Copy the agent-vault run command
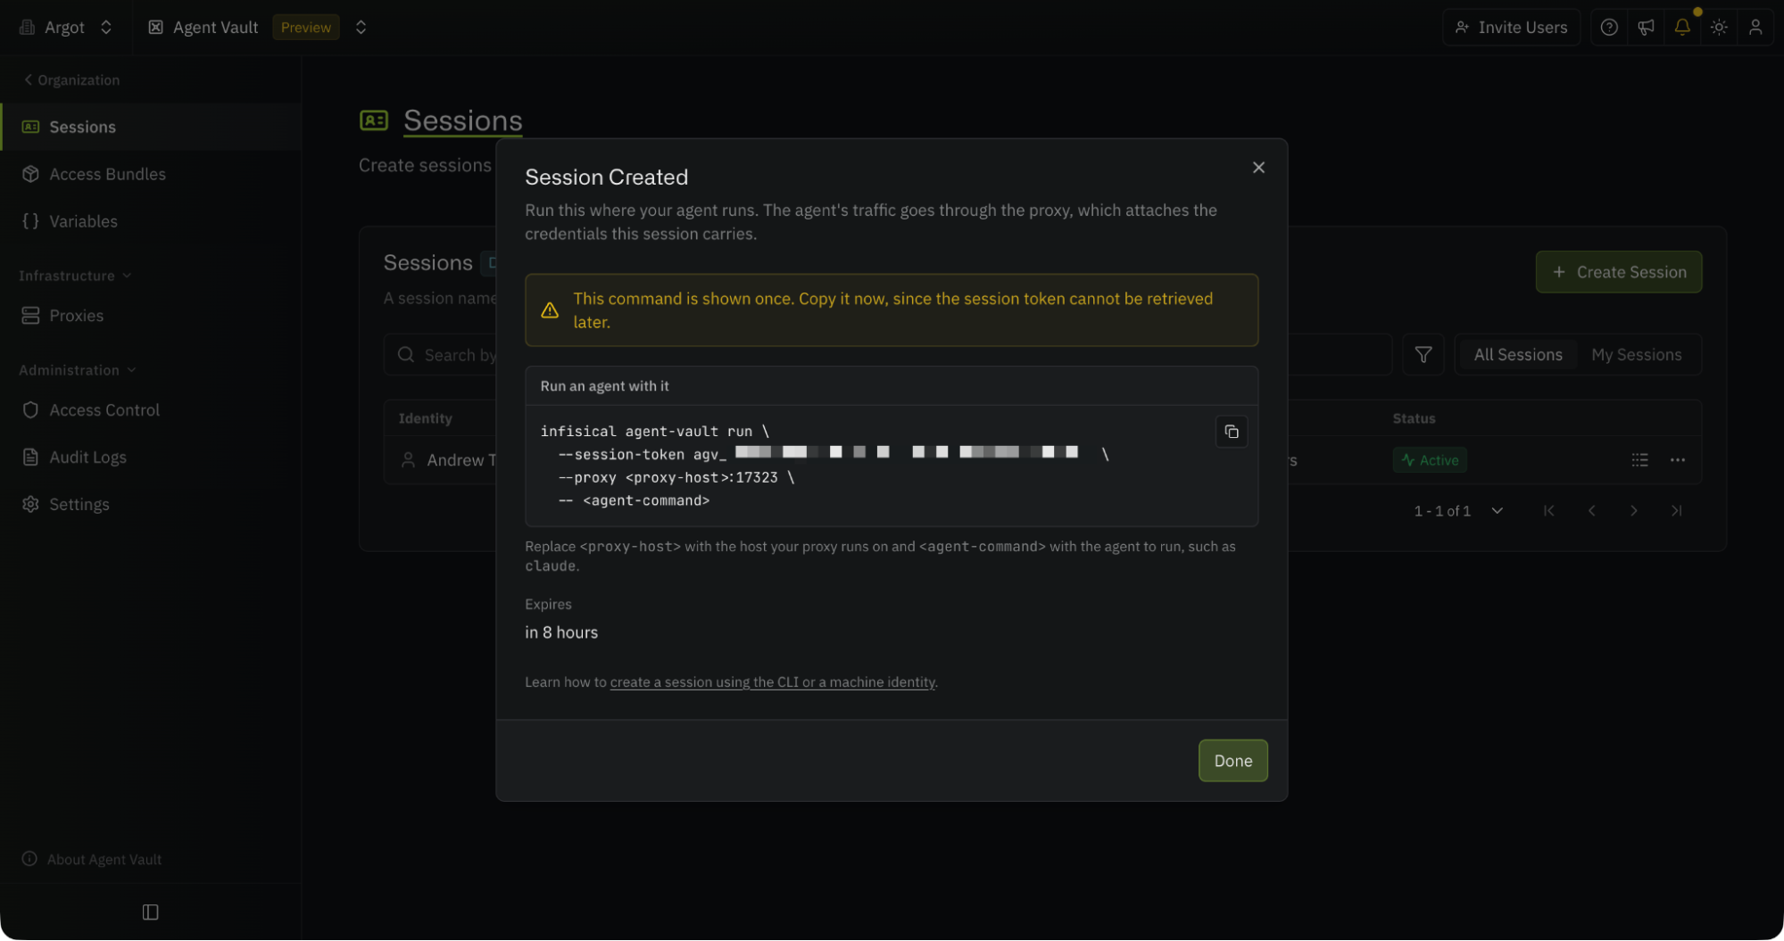1784x941 pixels. click(1231, 432)
